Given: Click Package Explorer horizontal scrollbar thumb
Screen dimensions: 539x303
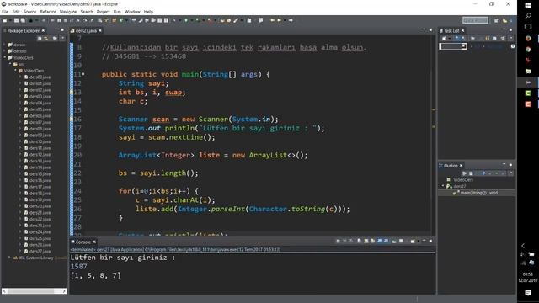Looking at the screenshot, I should pos(31,291).
